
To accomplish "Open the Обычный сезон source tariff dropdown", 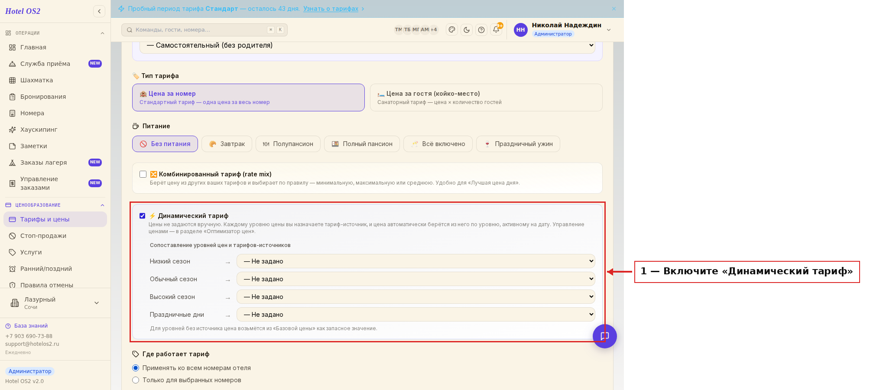I will point(416,279).
